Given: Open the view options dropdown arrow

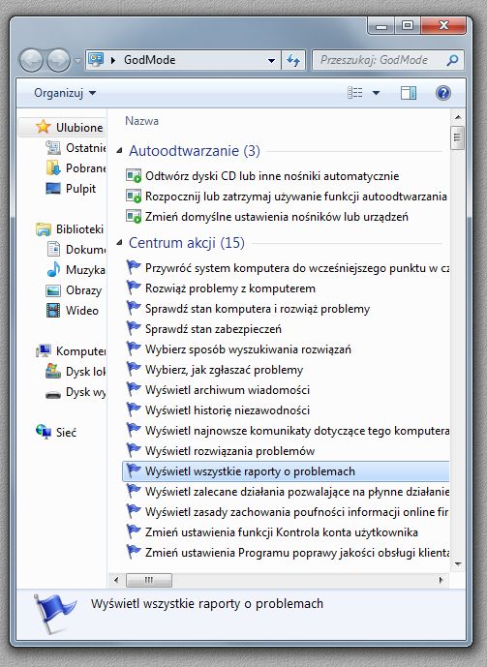Looking at the screenshot, I should 376,93.
